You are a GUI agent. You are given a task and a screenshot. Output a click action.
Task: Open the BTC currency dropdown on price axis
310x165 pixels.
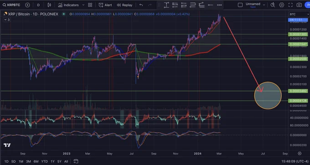coord(299,14)
